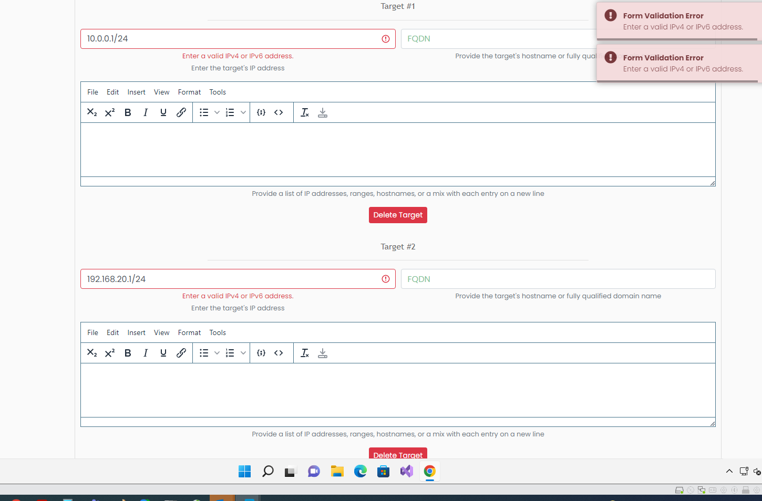
Task: Click the FQDN field for Target #2
Action: click(x=558, y=279)
